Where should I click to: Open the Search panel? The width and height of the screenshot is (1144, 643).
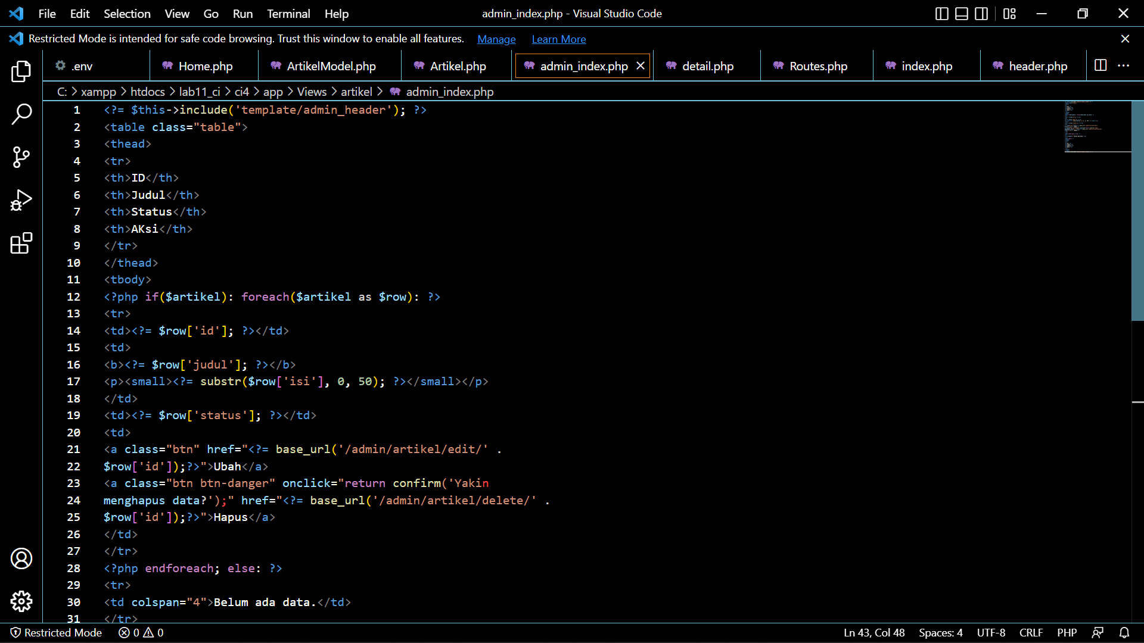(x=21, y=114)
